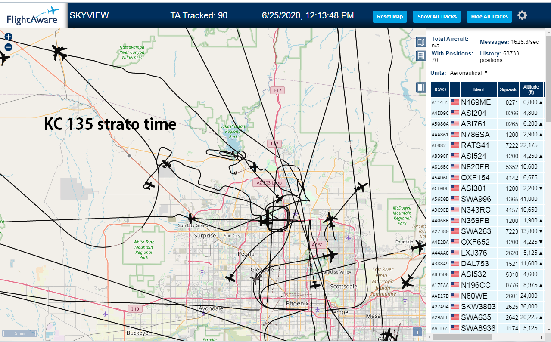Select aircraft icon northeast near McDowell Mountain
This screenshot has height=342, width=551.
click(x=361, y=188)
